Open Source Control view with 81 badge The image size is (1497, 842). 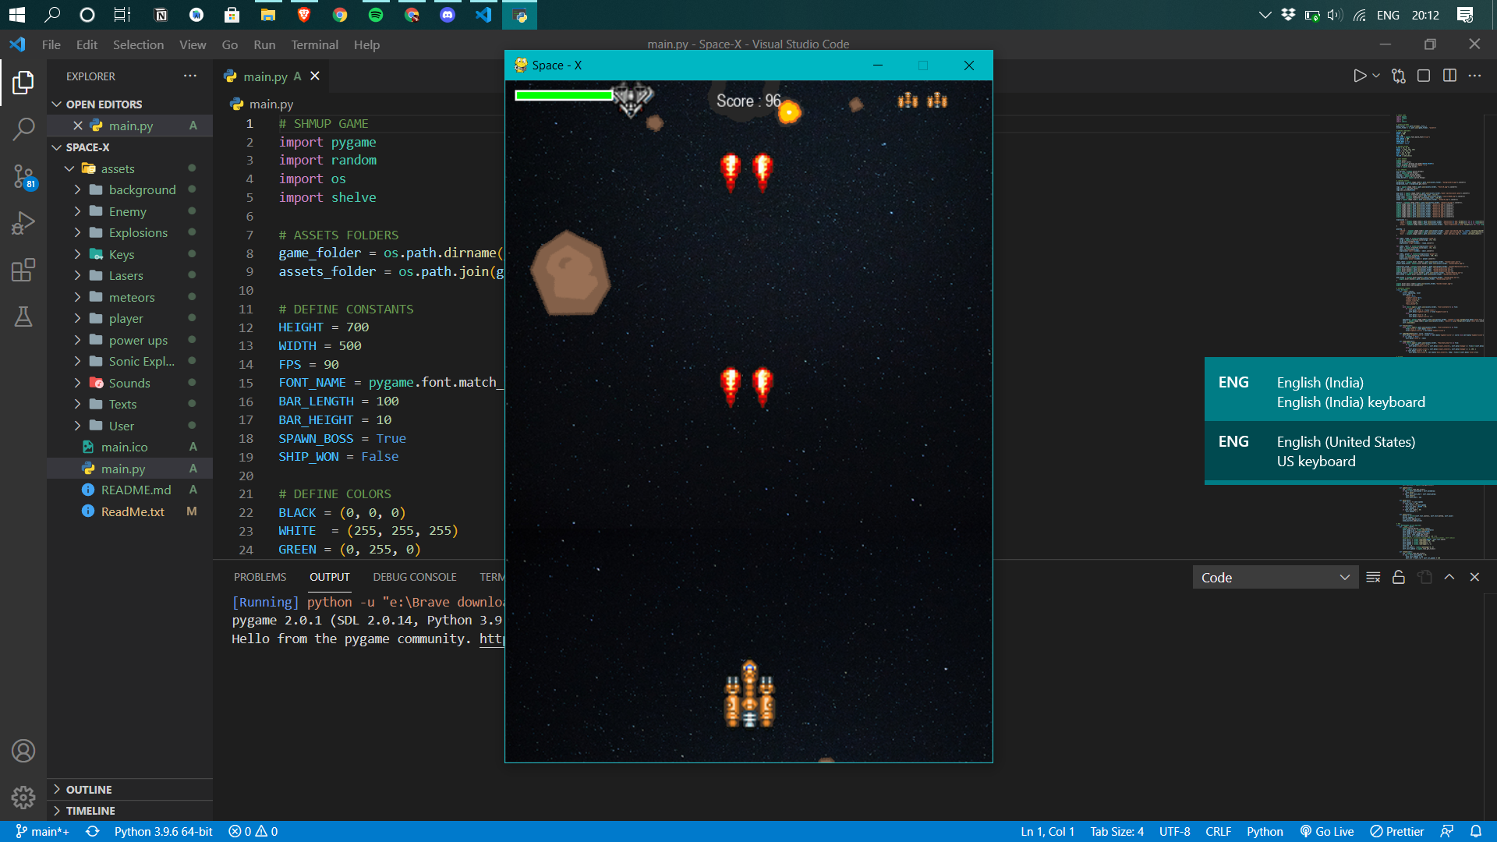23,176
